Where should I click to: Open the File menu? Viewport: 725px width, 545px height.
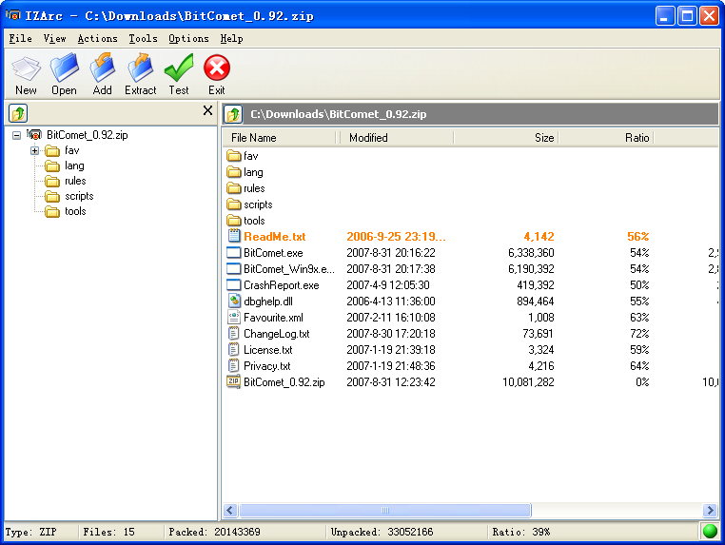[20, 38]
